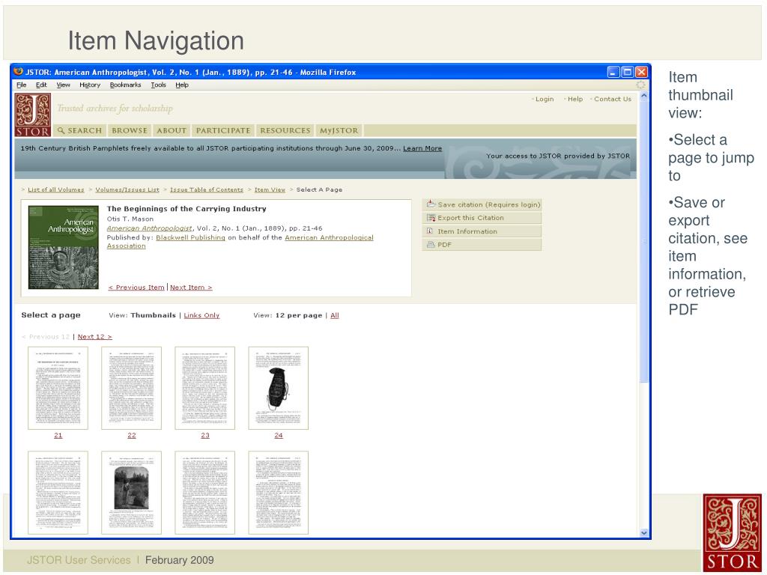Close the Firefox window
This screenshot has height=575, width=767.
pos(641,72)
